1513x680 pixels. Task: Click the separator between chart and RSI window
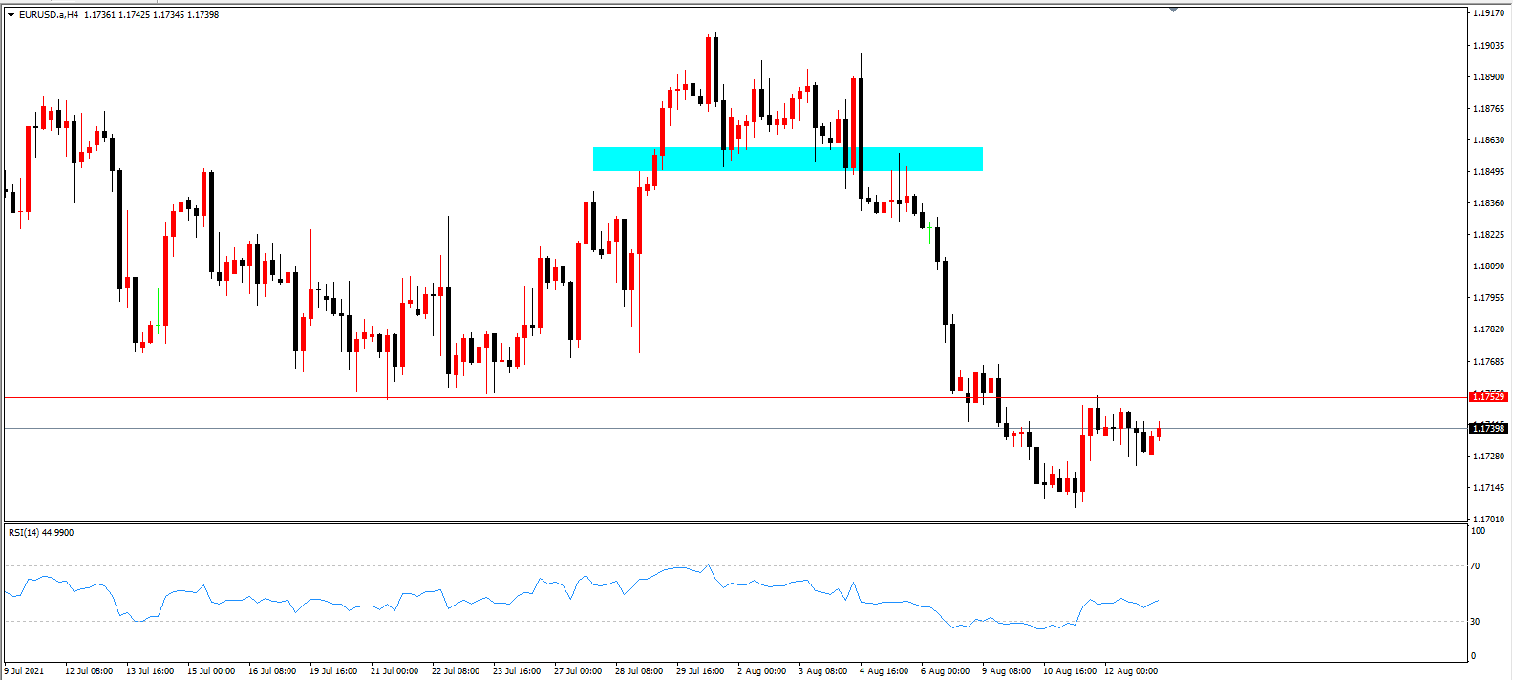[x=735, y=522]
